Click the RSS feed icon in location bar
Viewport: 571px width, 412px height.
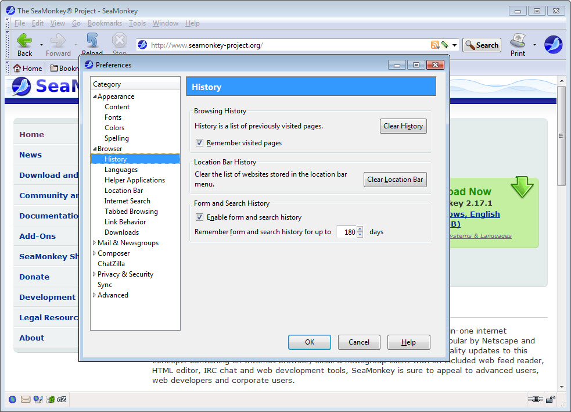pyautogui.click(x=435, y=45)
